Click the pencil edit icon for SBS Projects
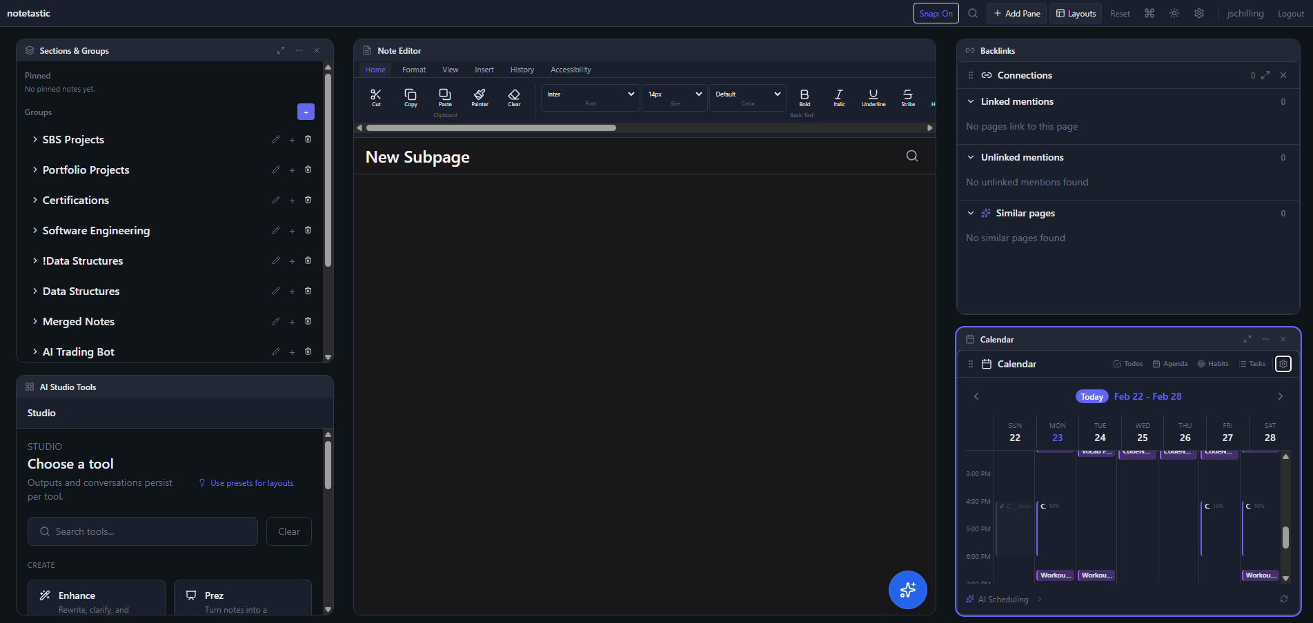The width and height of the screenshot is (1313, 623). [275, 139]
